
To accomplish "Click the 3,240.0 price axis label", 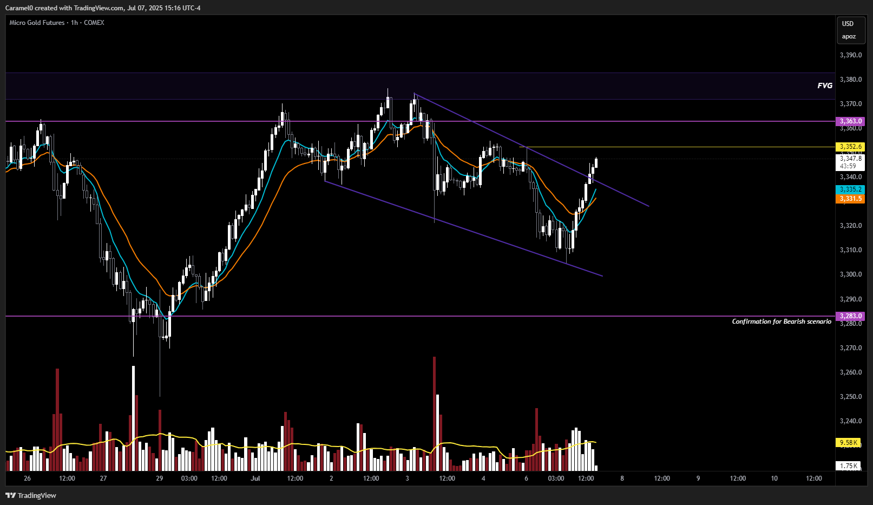I will click(851, 421).
